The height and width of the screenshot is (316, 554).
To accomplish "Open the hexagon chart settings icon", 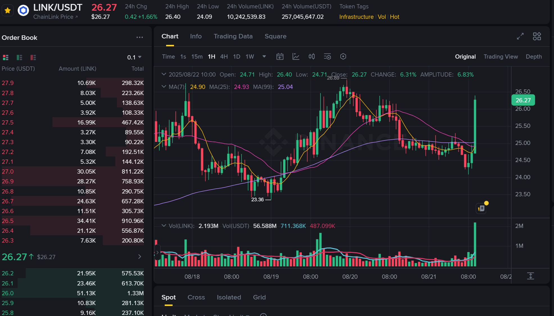I will click(x=343, y=57).
